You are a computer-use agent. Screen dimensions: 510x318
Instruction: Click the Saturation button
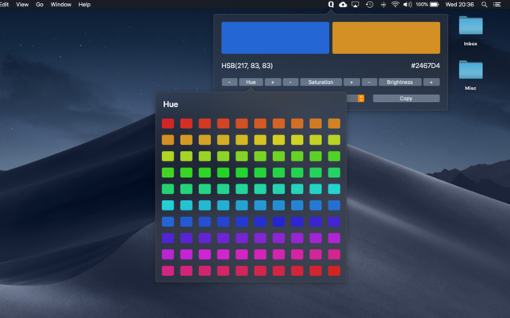320,82
